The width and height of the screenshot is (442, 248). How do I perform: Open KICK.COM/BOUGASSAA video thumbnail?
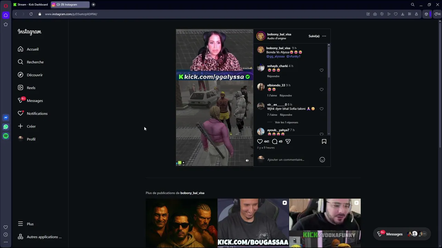pyautogui.click(x=253, y=223)
